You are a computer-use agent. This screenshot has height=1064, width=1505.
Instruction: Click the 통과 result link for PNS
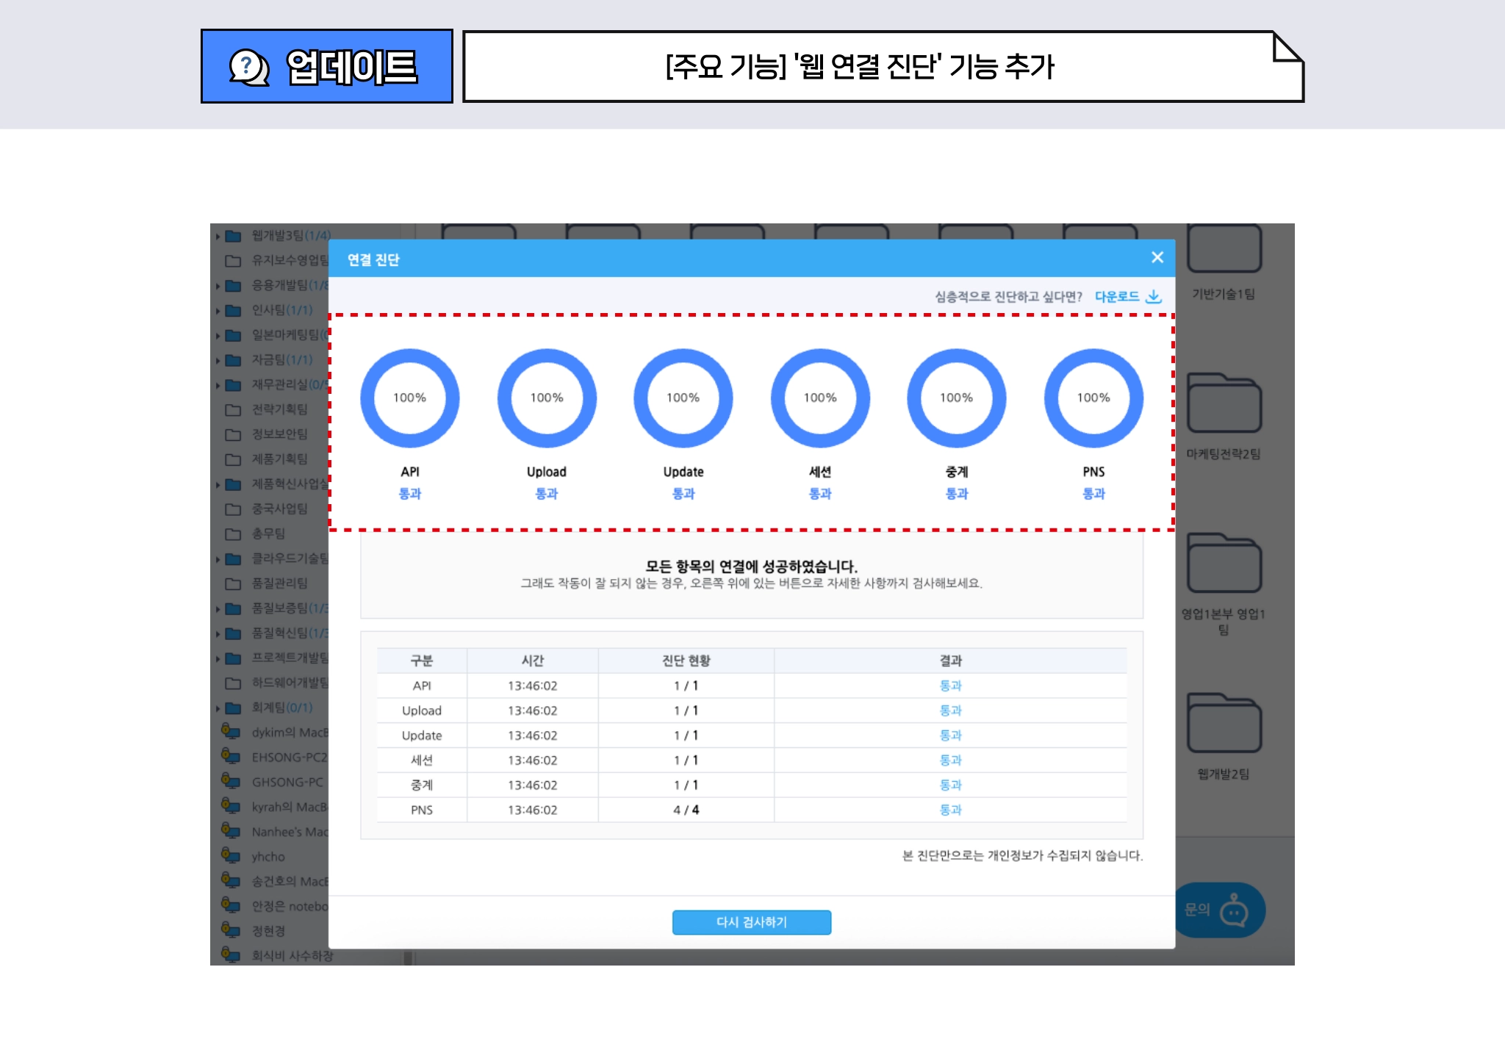coord(952,810)
